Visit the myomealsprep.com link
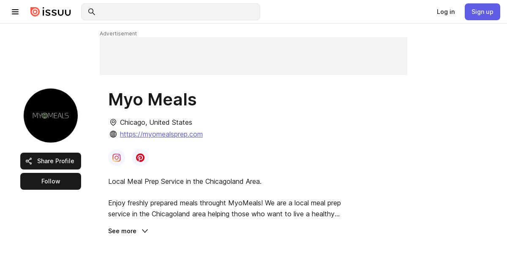 pos(161,134)
